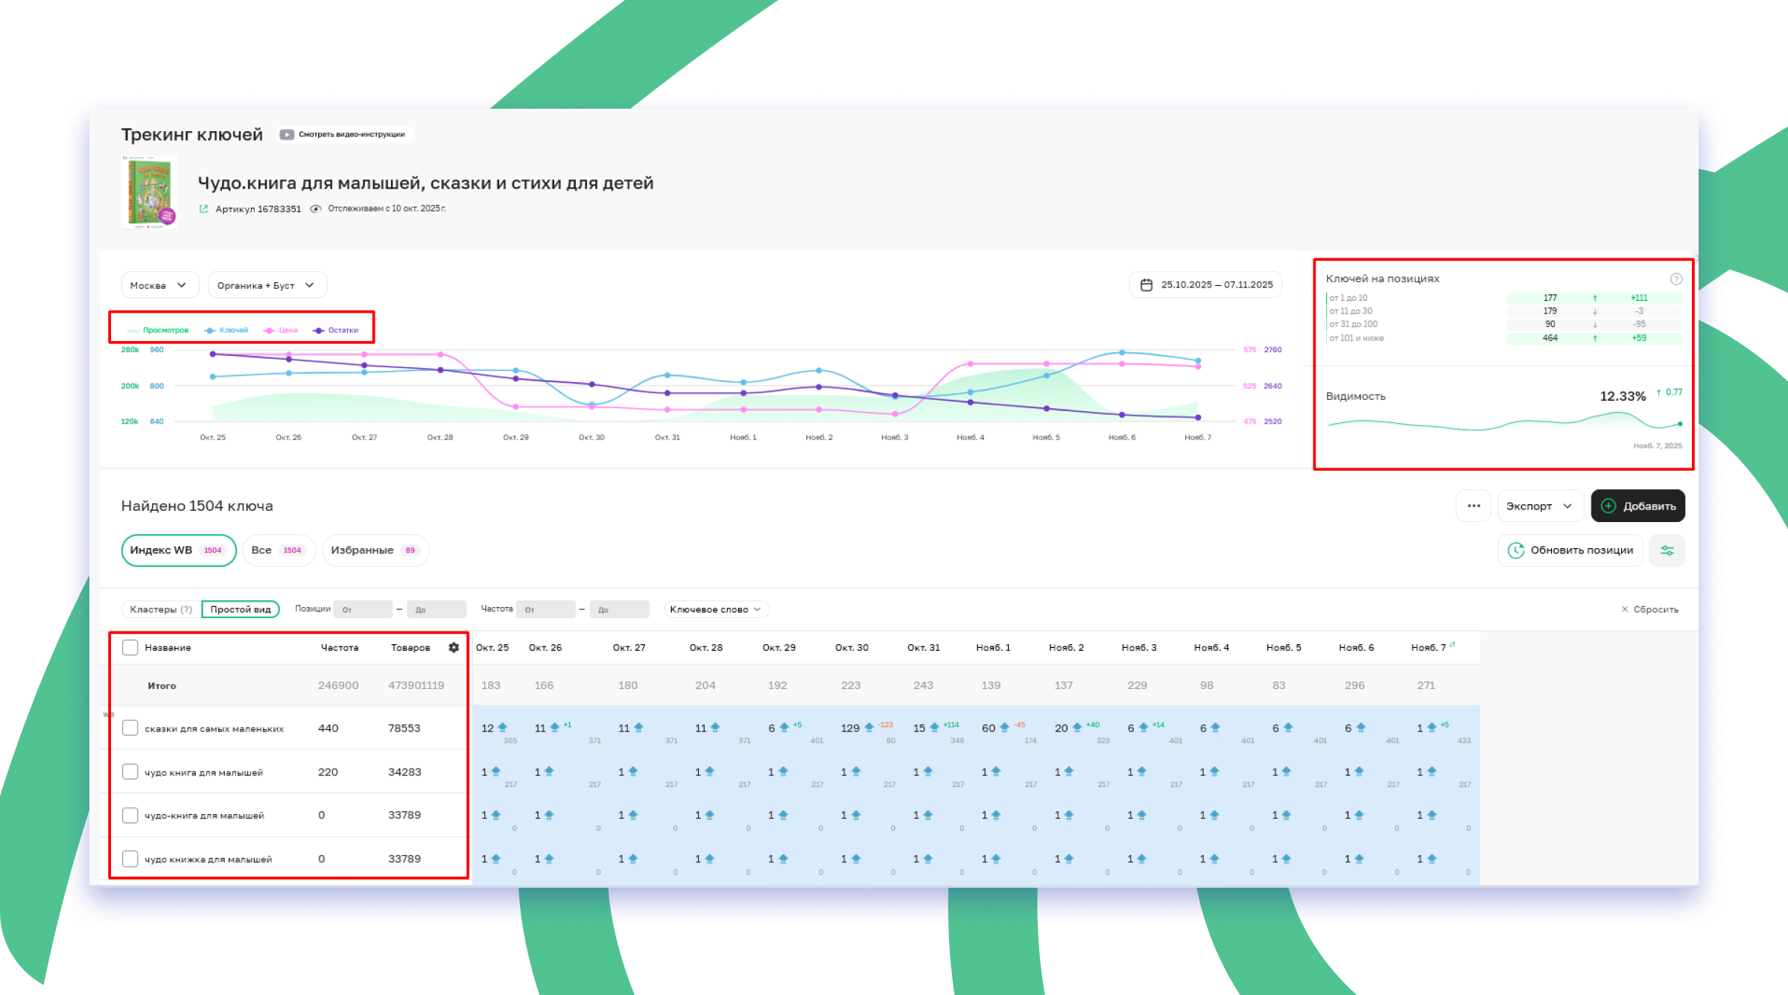
Task: Click the filter sliders icon button
Action: point(1667,550)
